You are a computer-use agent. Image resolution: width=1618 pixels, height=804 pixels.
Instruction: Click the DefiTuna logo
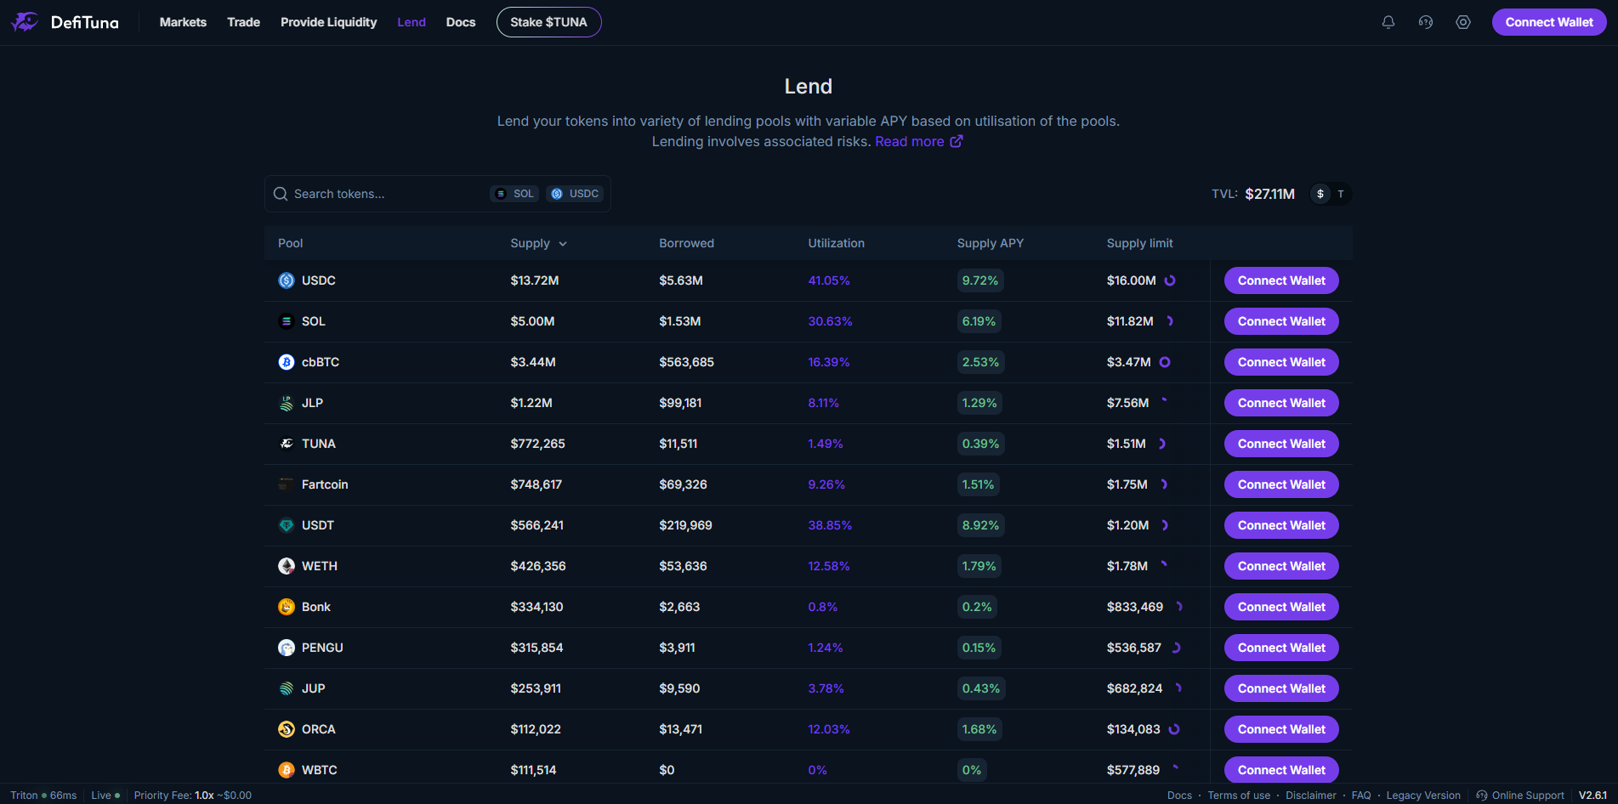[x=65, y=22]
